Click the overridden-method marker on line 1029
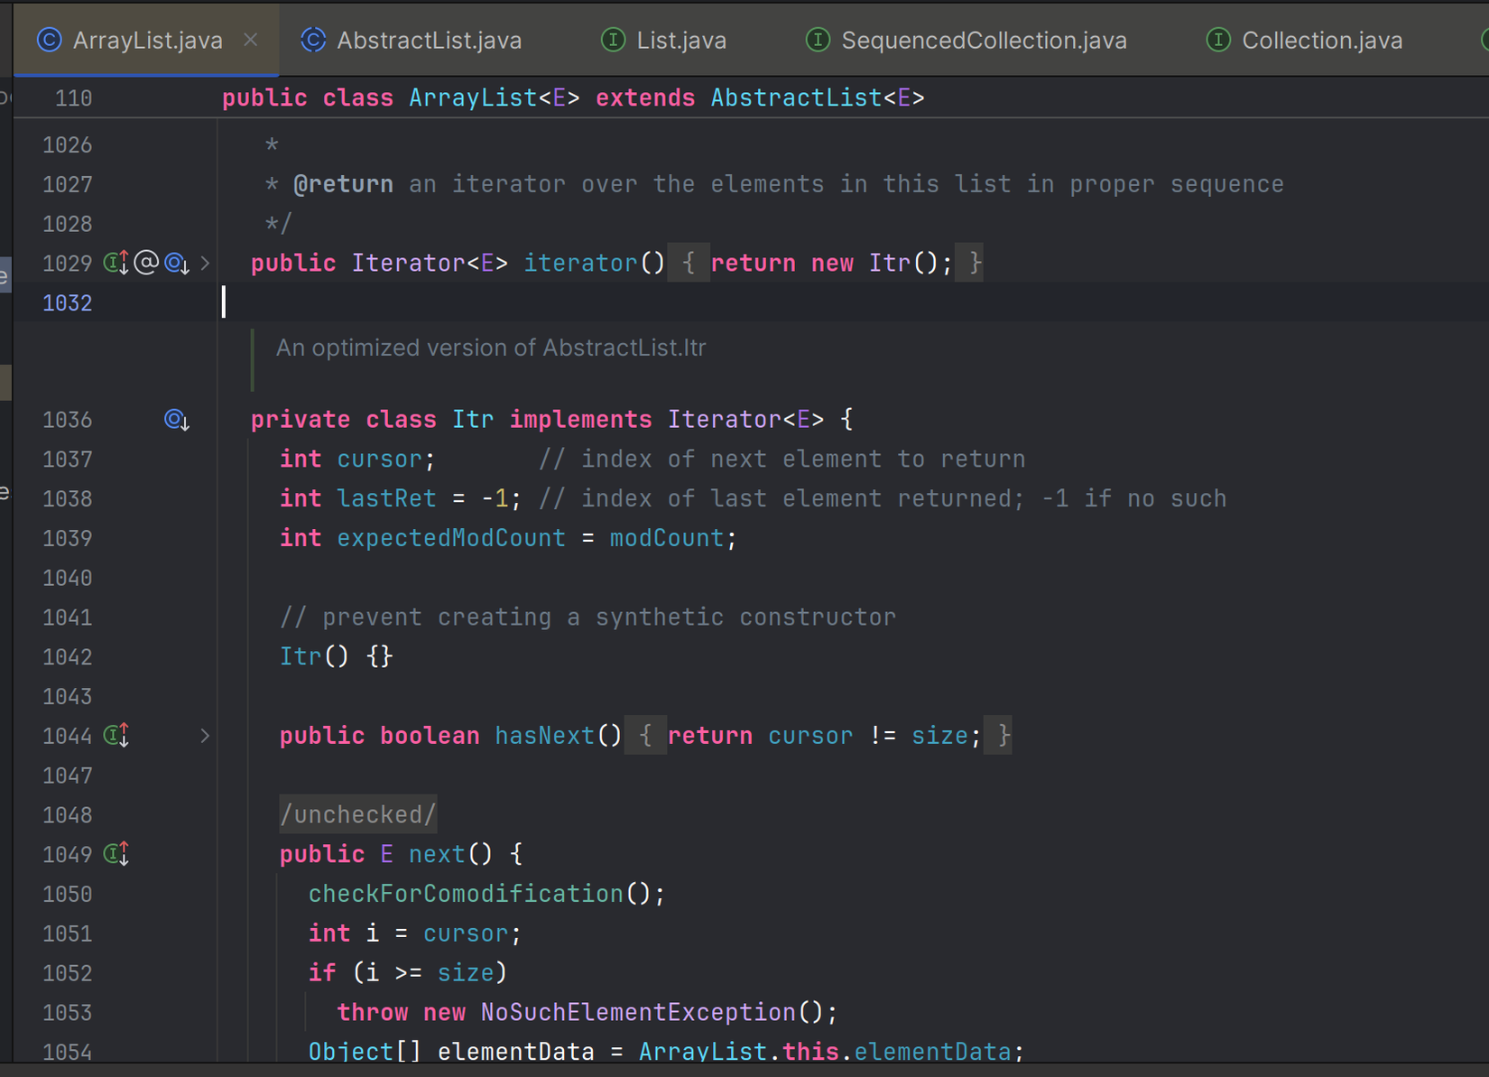The width and height of the screenshot is (1489, 1077). point(176,265)
